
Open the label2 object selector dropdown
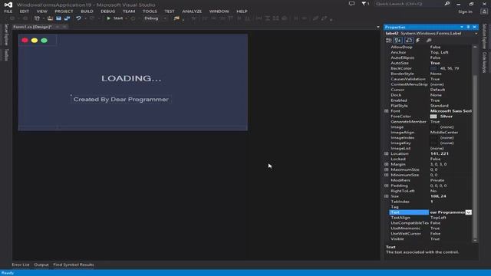[476, 34]
